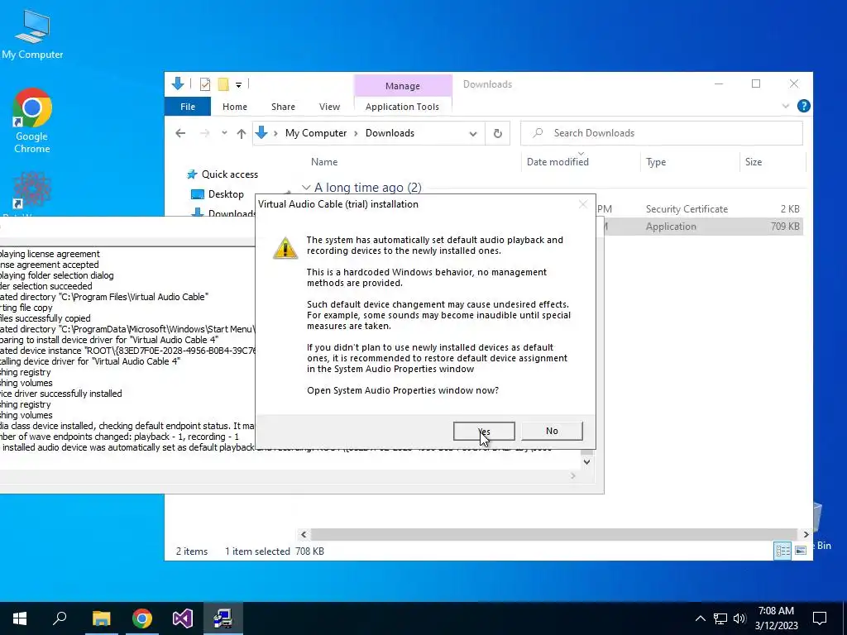847x635 pixels.
Task: Open the Application Tools tab
Action: pyautogui.click(x=402, y=107)
